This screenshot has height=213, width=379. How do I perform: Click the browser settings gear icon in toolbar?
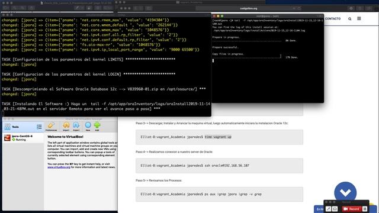[x=351, y=8]
